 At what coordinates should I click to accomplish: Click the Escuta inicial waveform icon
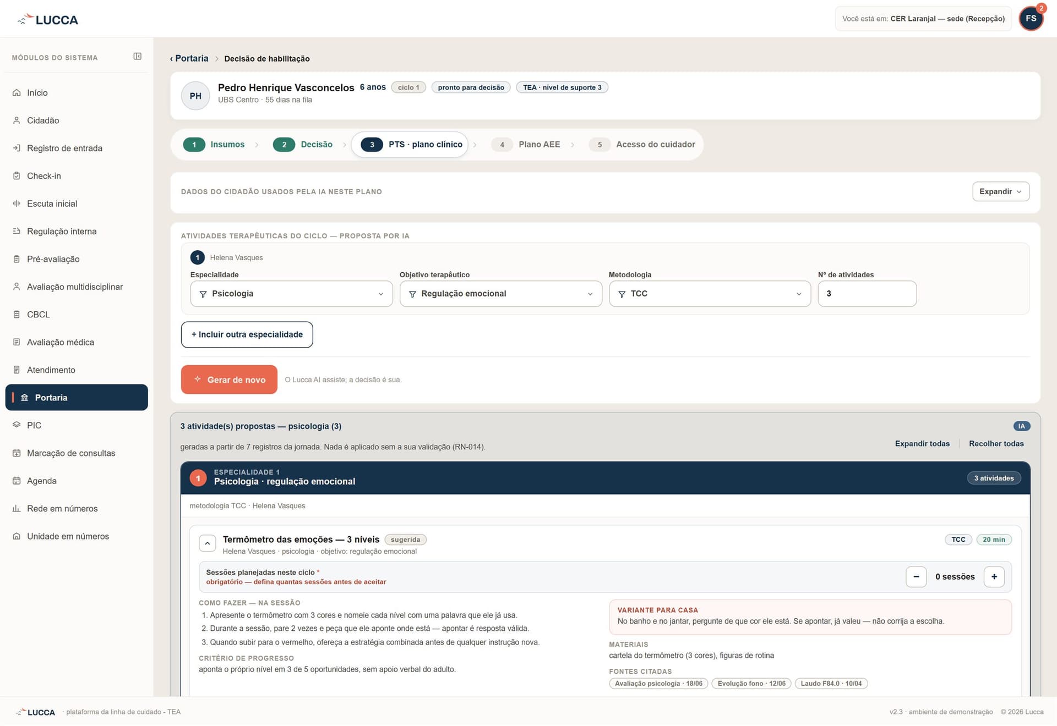[17, 204]
